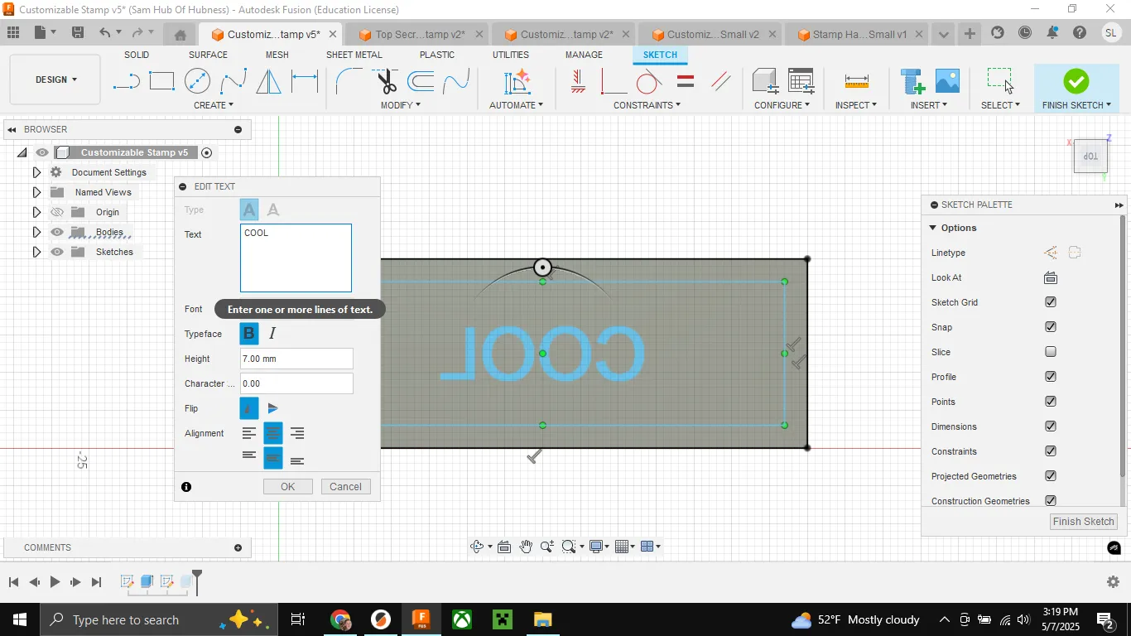Image resolution: width=1131 pixels, height=636 pixels.
Task: Cancel the Edit Text dialog
Action: 345,487
